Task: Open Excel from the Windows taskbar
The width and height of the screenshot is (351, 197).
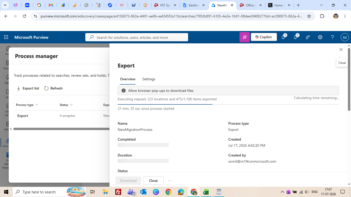Action: [206, 192]
